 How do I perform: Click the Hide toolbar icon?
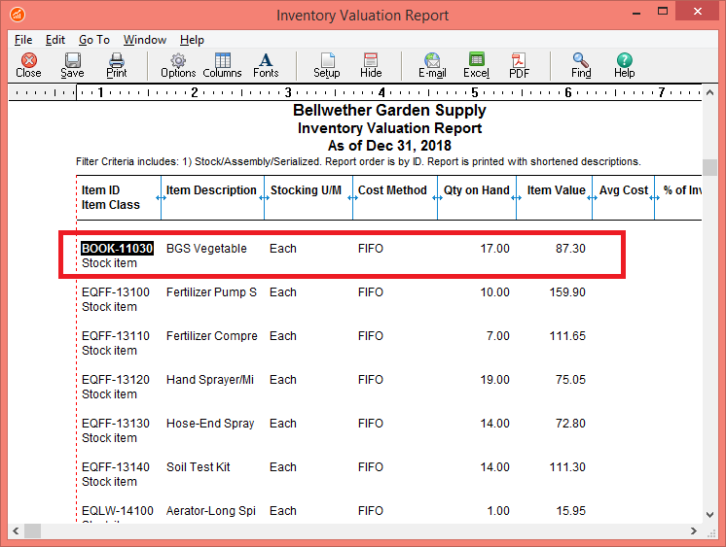pyautogui.click(x=371, y=65)
